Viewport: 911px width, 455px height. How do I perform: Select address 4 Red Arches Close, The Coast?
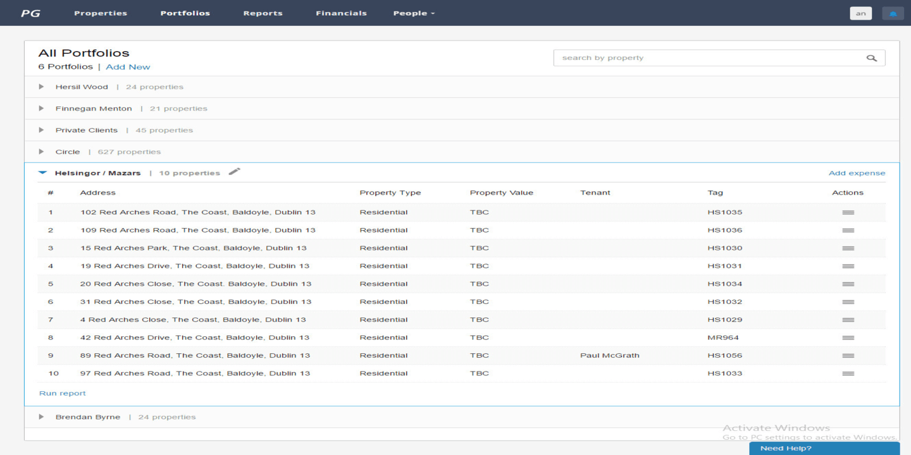193,320
